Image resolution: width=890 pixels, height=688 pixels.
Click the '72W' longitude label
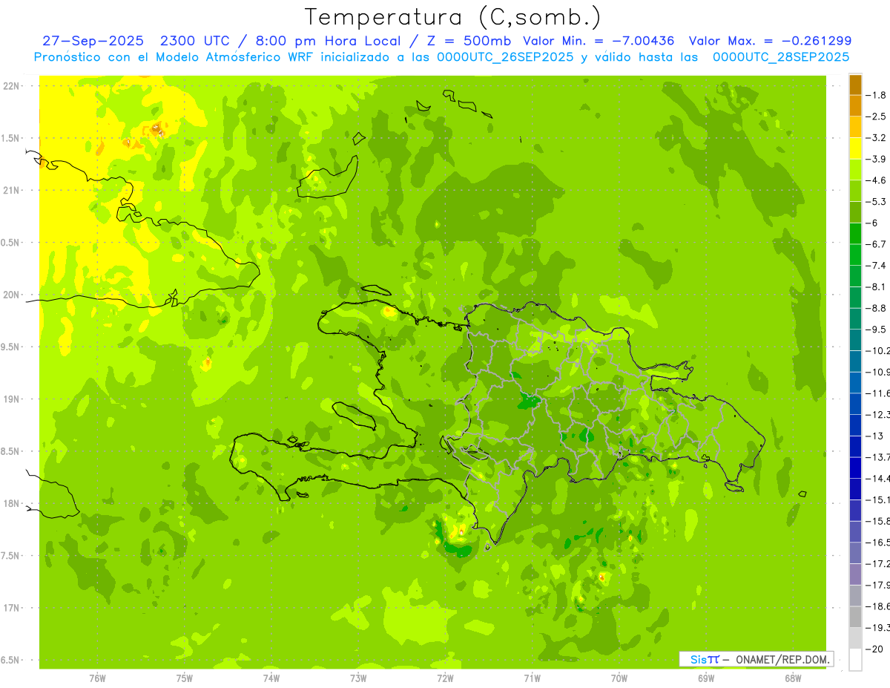click(x=445, y=678)
